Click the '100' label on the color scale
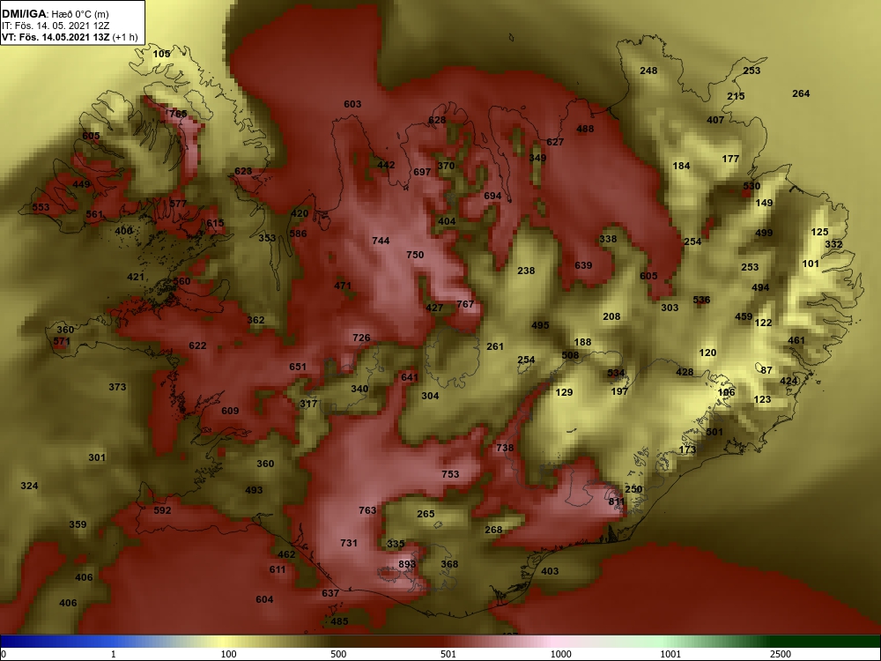Image resolution: width=881 pixels, height=661 pixels. [228, 654]
